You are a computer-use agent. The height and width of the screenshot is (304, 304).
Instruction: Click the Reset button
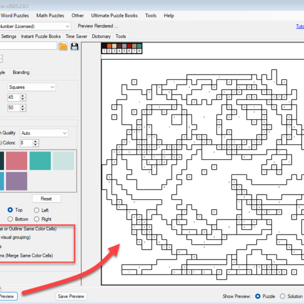click(46, 199)
